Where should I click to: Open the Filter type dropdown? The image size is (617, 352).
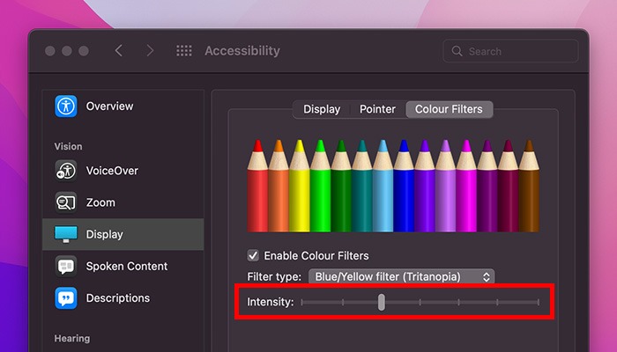point(401,276)
